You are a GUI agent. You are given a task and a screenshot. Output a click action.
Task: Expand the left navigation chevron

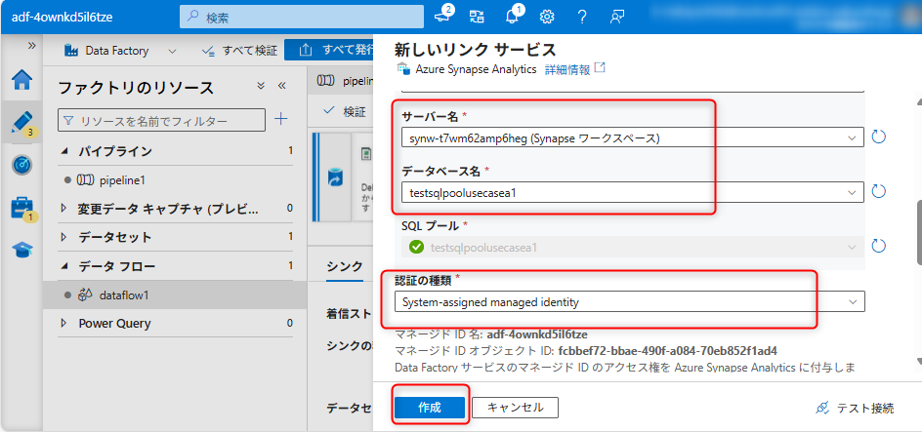(32, 46)
